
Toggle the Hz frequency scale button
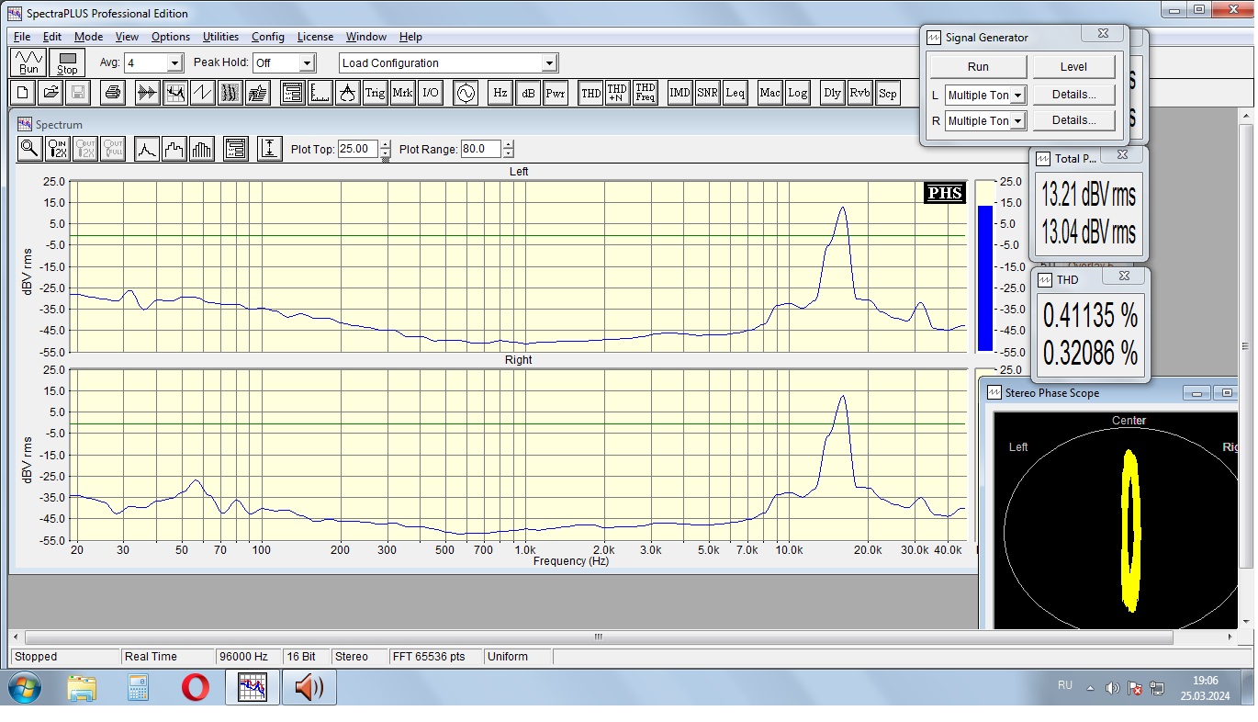[500, 93]
